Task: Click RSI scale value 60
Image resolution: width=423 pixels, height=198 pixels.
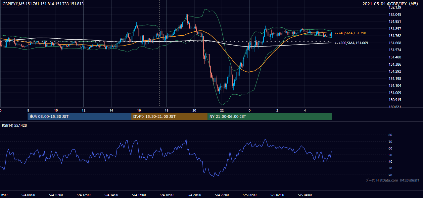Action: coord(390,148)
